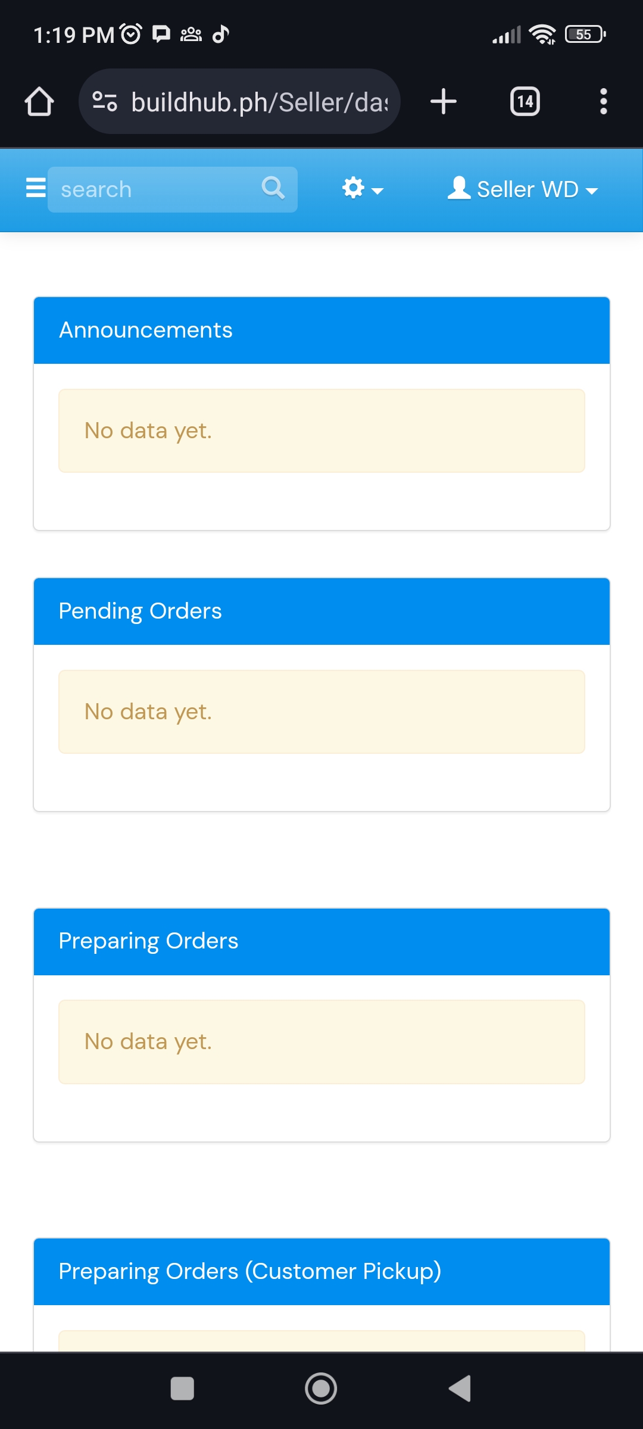Open the Seller WD account dropdown
Image resolution: width=643 pixels, height=1429 pixels.
pyautogui.click(x=523, y=189)
